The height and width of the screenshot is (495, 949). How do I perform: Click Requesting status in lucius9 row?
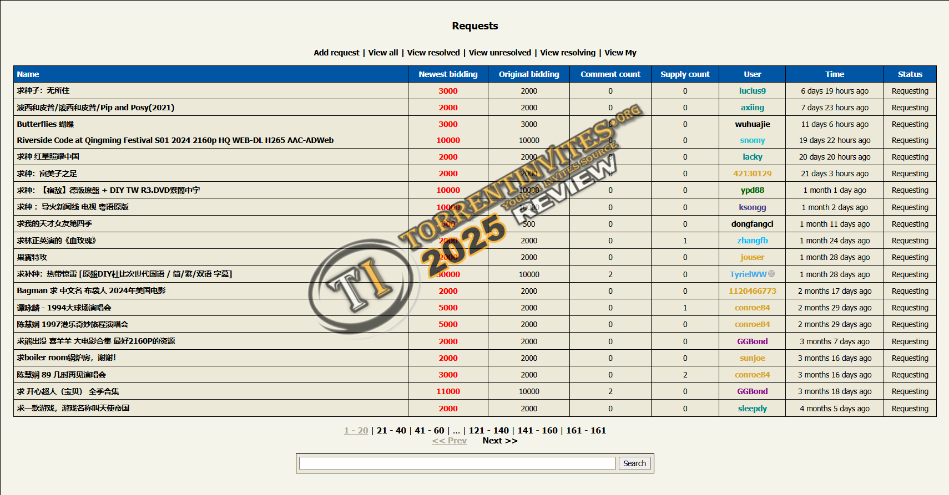pos(910,91)
